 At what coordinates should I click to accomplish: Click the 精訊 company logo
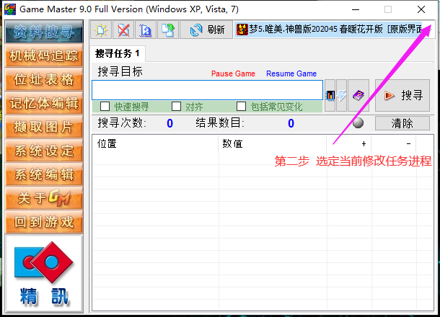click(44, 274)
